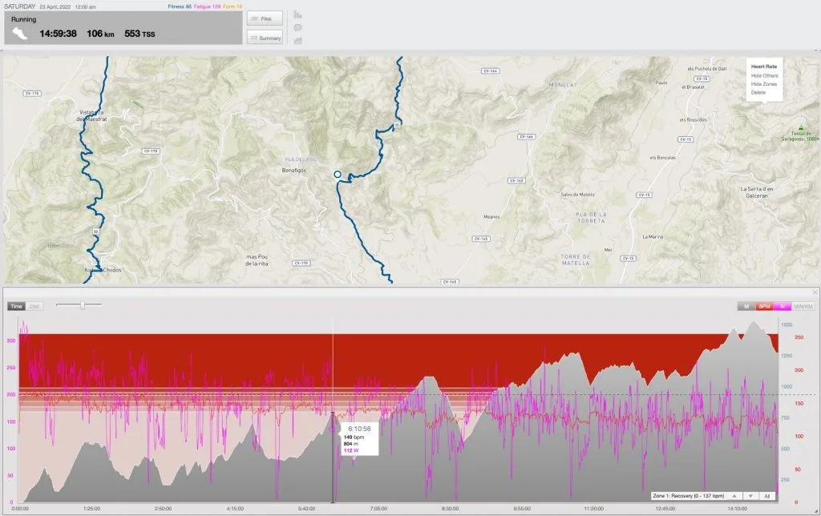This screenshot has height=516, width=821.
Task: Open the comments speech bubble icon
Action: [x=297, y=28]
